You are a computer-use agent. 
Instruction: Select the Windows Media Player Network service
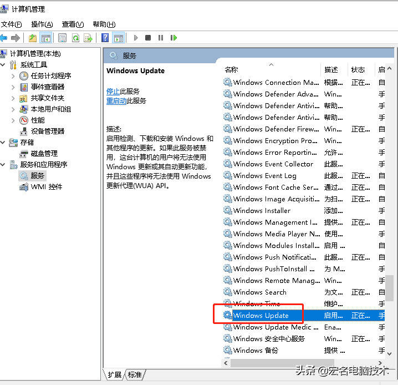click(304, 234)
